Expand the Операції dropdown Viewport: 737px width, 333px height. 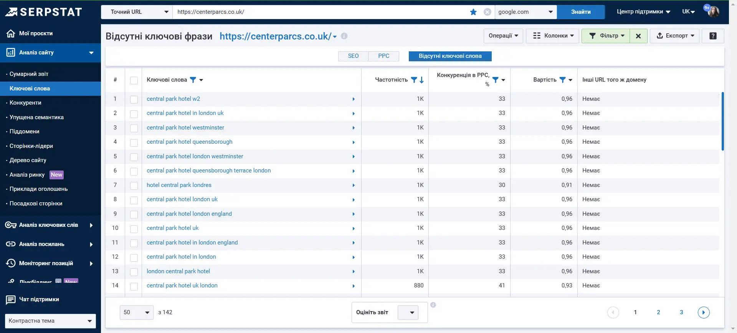(x=503, y=36)
